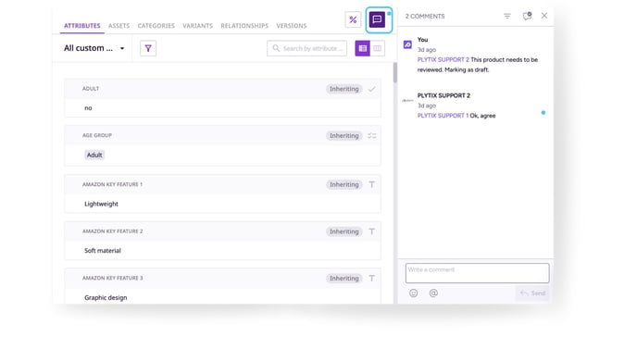Switch to single-column list view

point(362,48)
